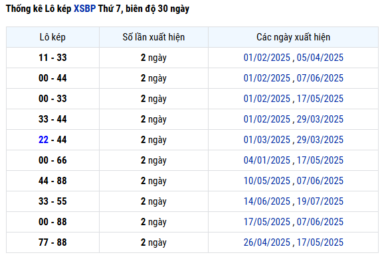Click '2 ngày' in the 33 - 44 row
The width and height of the screenshot is (382, 257).
pyautogui.click(x=153, y=119)
